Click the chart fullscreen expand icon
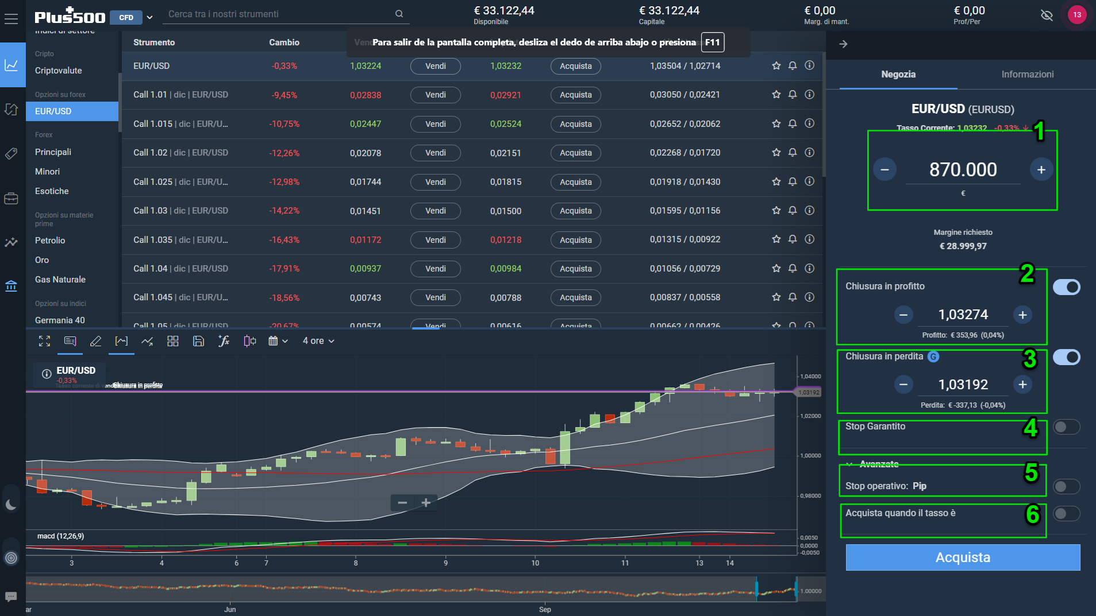The height and width of the screenshot is (616, 1096). (44, 341)
